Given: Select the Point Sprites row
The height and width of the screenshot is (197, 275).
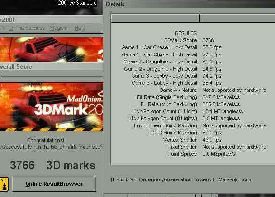Looking at the screenshot, I should click(202, 154).
